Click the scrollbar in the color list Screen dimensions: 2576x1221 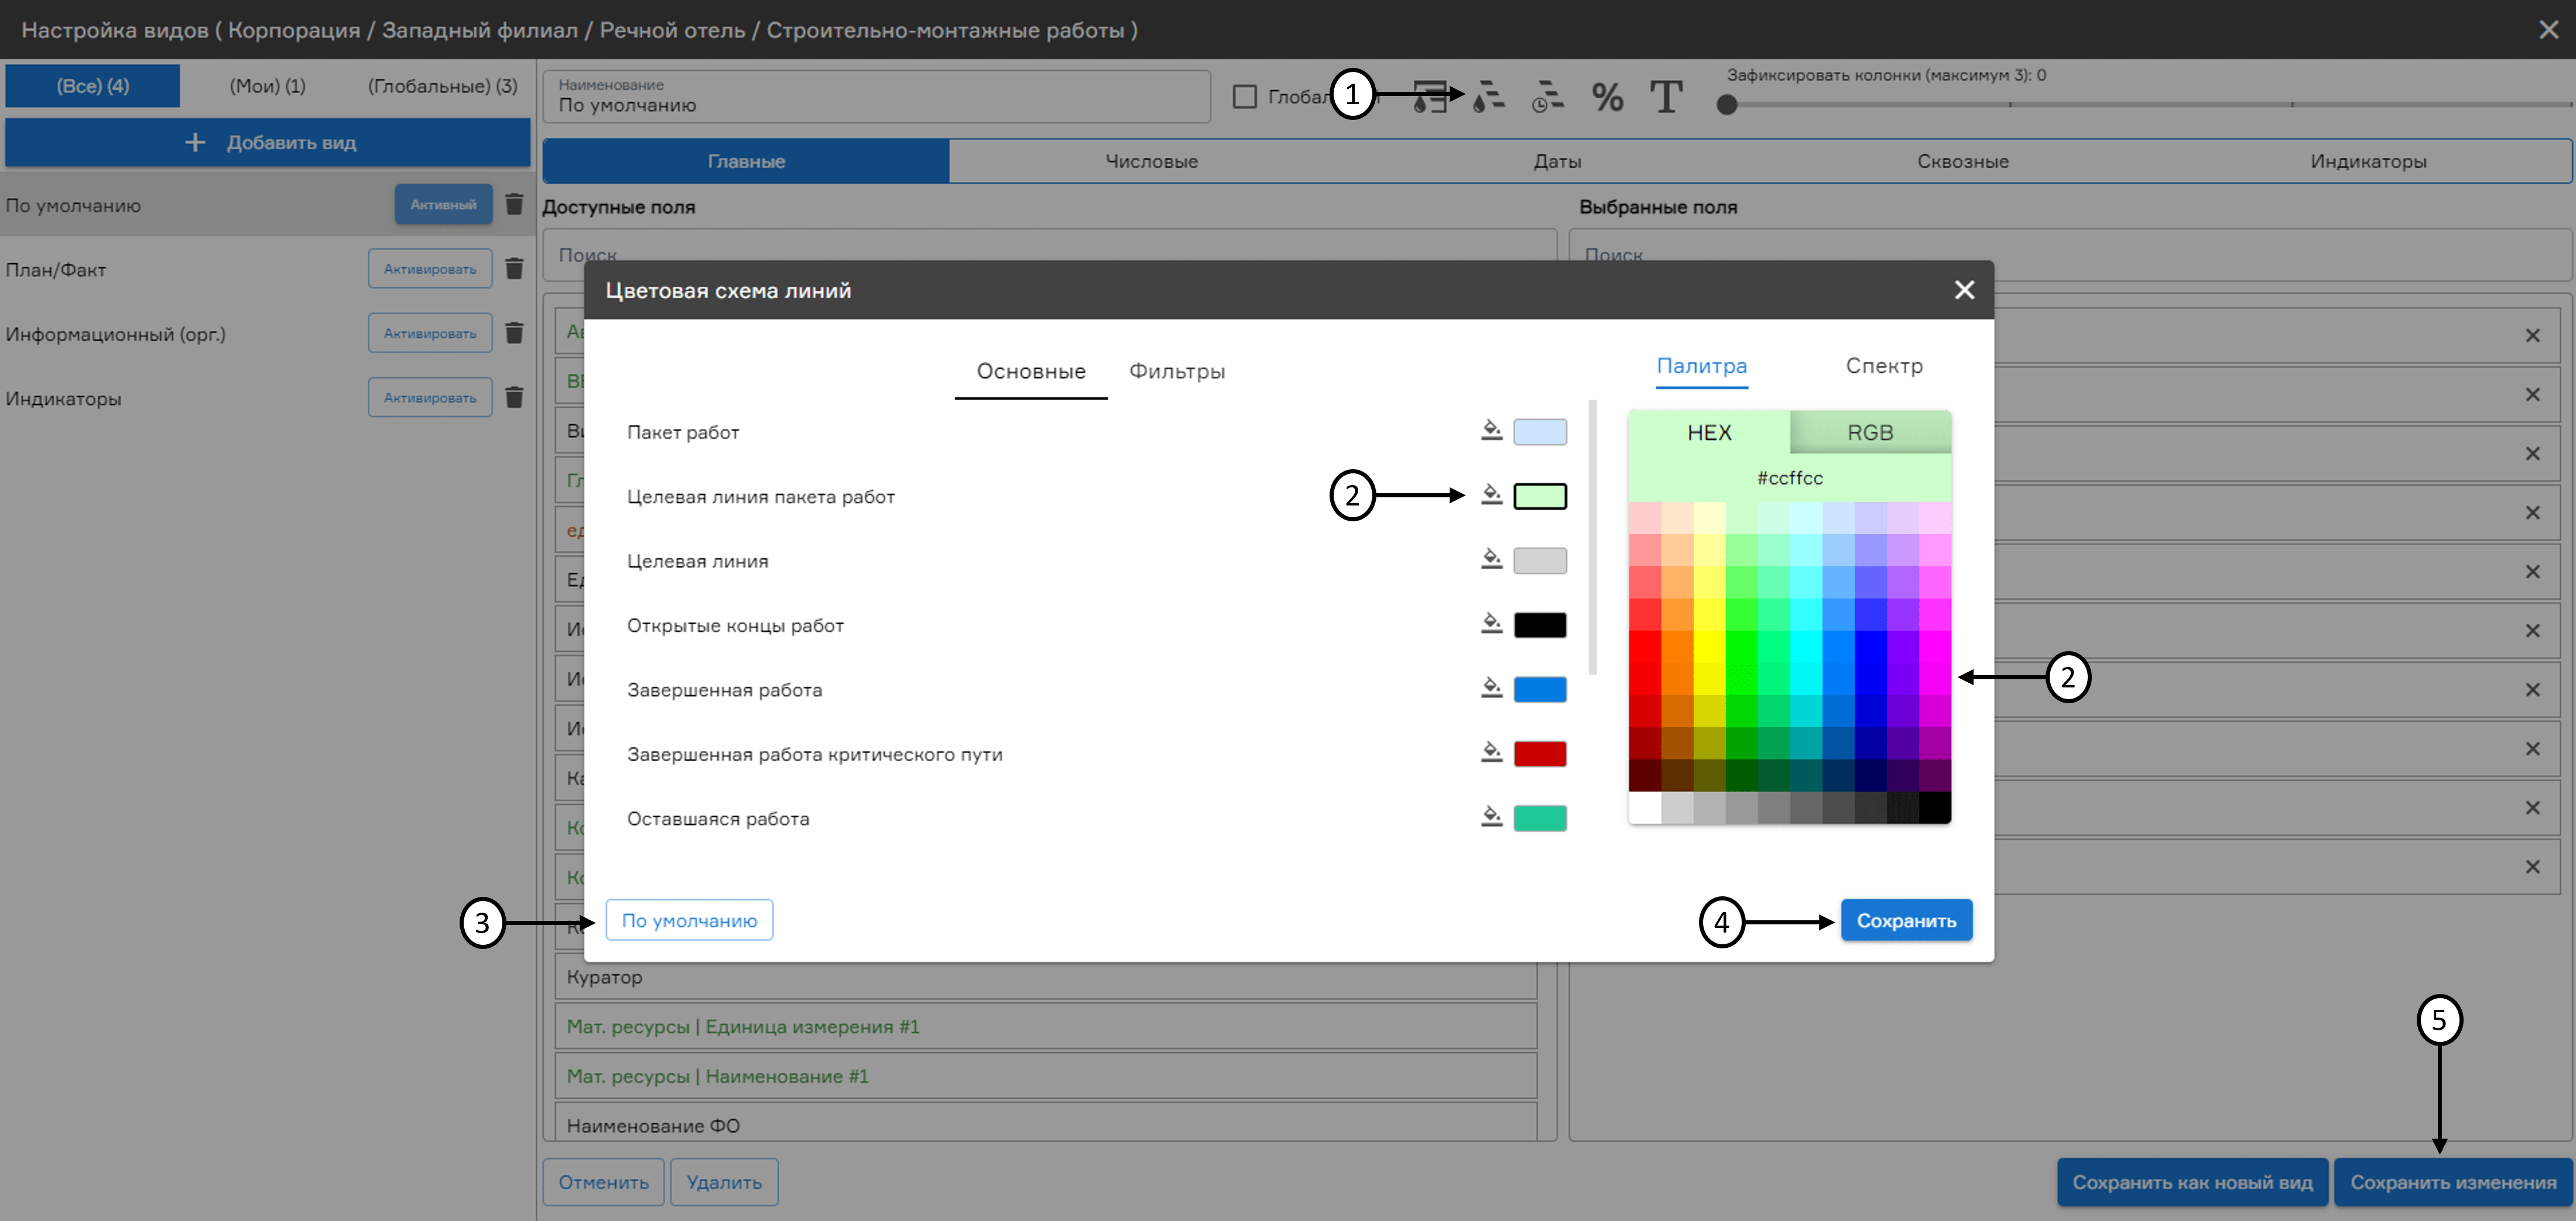click(x=1593, y=536)
